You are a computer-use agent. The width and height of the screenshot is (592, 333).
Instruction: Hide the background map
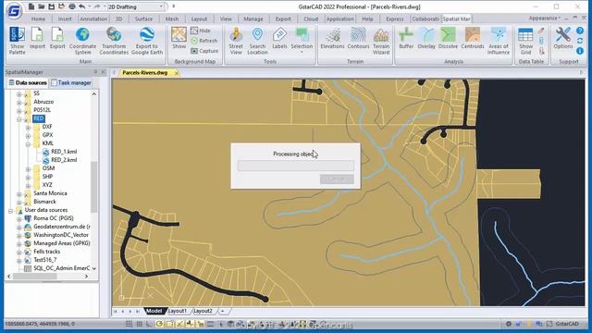tap(201, 31)
